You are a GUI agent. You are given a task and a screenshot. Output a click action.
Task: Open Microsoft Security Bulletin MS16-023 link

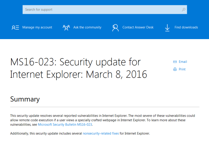[65, 125]
